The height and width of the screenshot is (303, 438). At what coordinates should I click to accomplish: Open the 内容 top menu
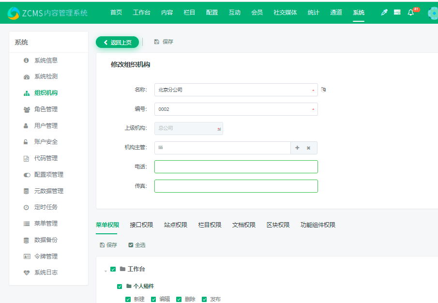[167, 13]
